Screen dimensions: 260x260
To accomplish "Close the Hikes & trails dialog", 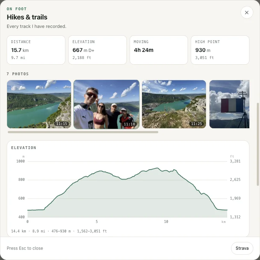I will [x=247, y=12].
